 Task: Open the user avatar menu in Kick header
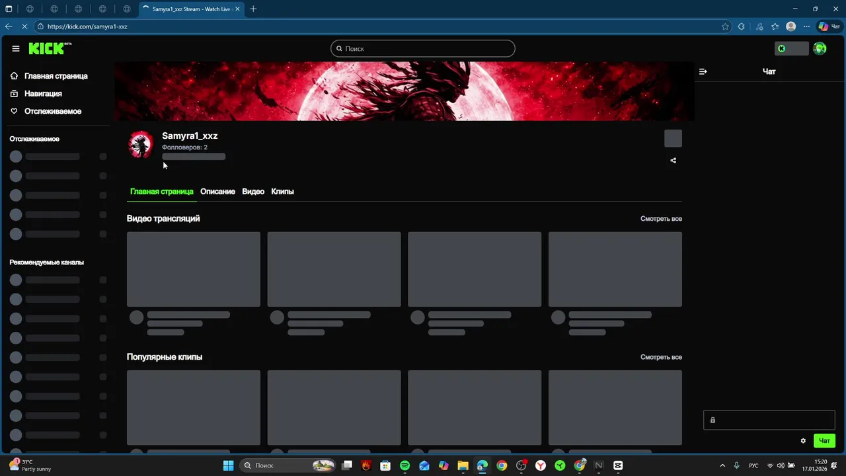820,48
